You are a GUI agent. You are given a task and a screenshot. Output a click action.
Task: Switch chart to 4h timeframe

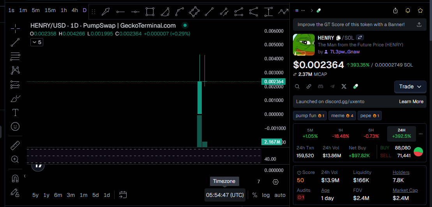tap(75, 11)
